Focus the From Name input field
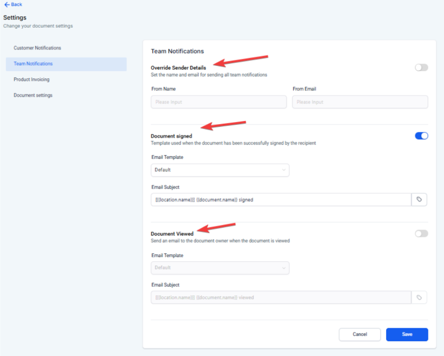 tap(218, 102)
